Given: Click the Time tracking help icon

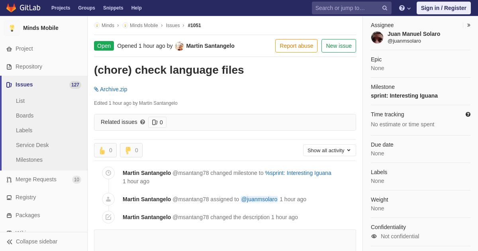Looking at the screenshot, I should tap(468, 114).
